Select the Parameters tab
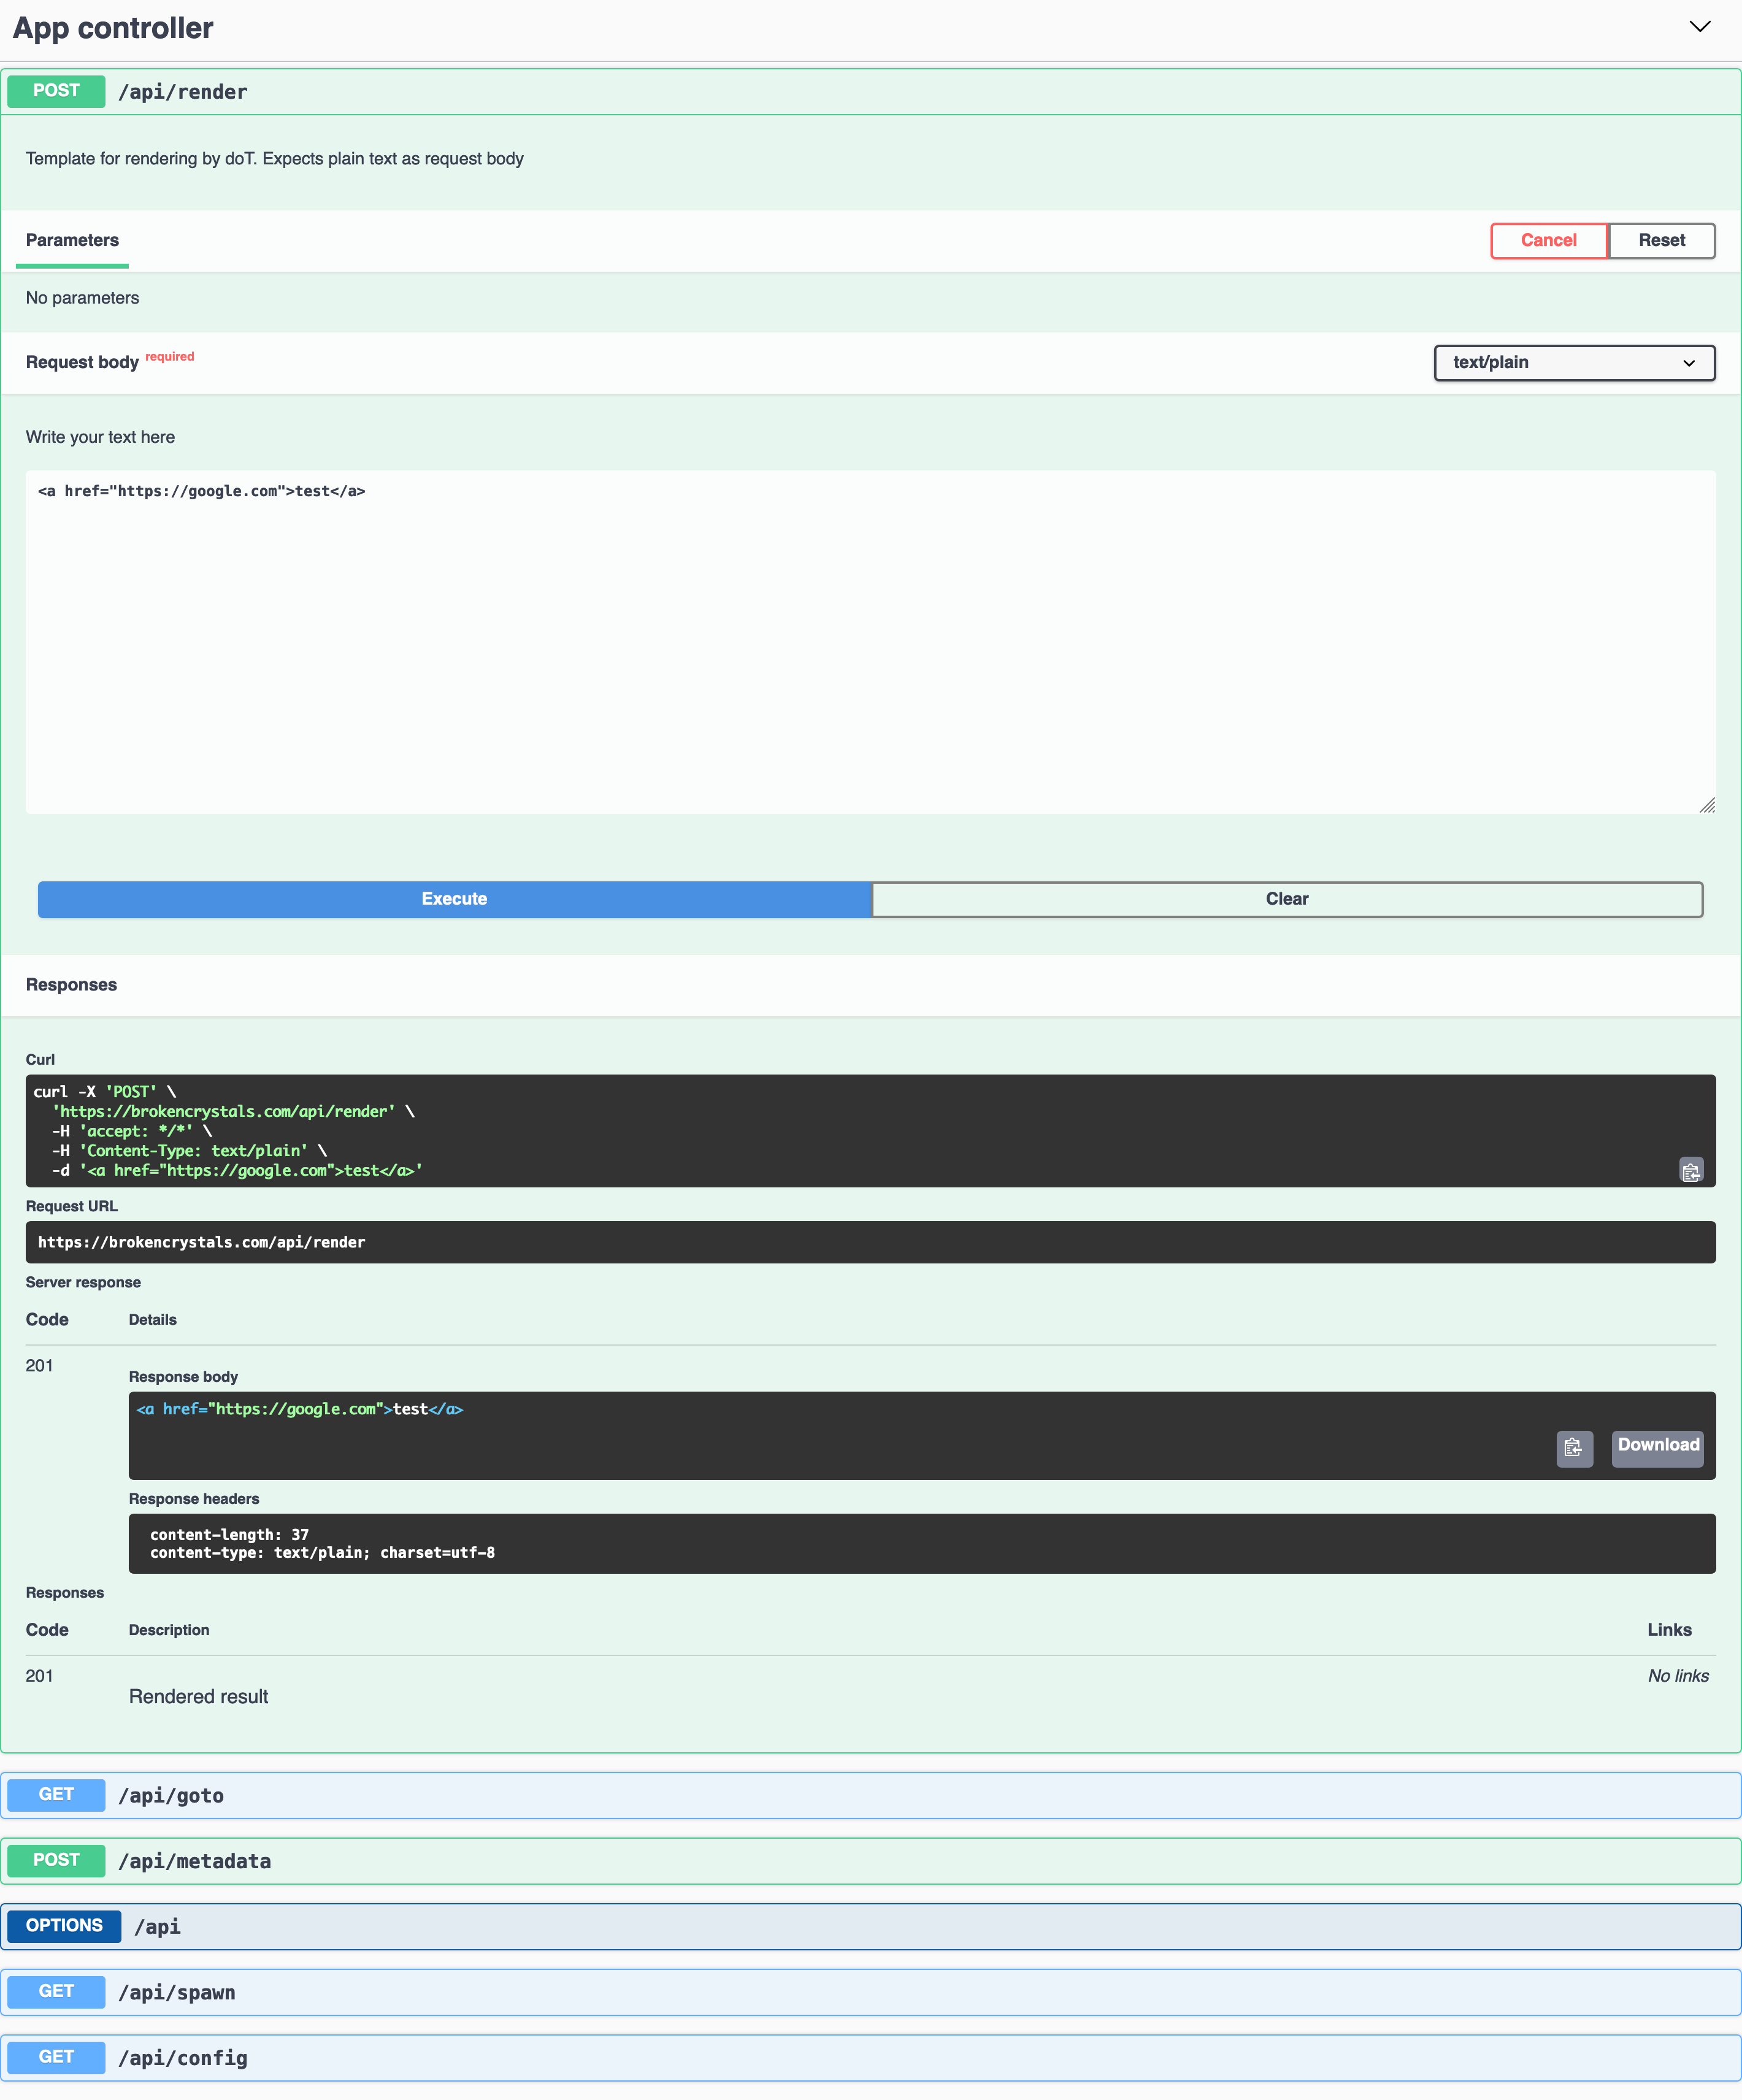The height and width of the screenshot is (2100, 1742). [72, 240]
